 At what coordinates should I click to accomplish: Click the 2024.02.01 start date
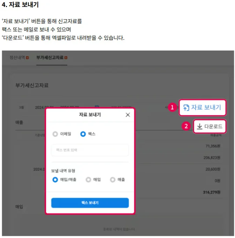pos(44,107)
